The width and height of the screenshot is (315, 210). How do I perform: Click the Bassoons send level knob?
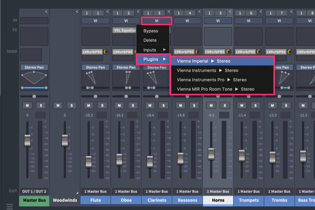[x=198, y=52]
